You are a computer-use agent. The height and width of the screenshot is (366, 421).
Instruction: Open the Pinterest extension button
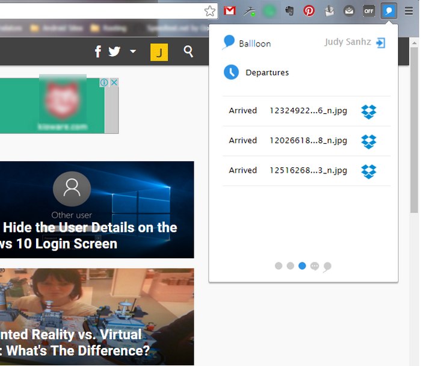(x=309, y=11)
